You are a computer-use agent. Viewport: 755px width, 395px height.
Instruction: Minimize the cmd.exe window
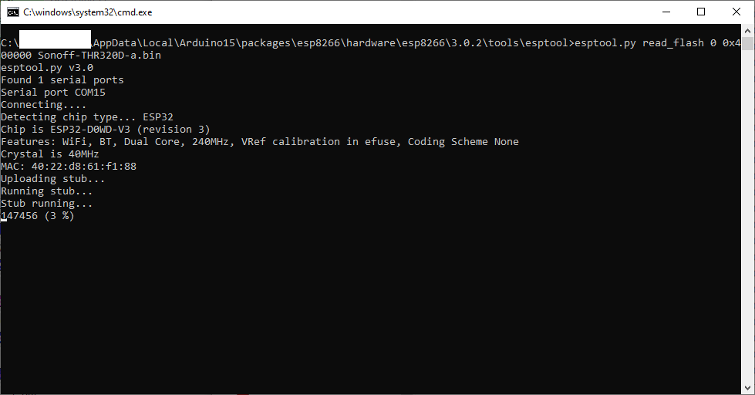[666, 12]
